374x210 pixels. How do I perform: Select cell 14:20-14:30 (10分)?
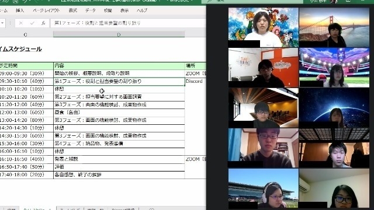tap(26, 128)
